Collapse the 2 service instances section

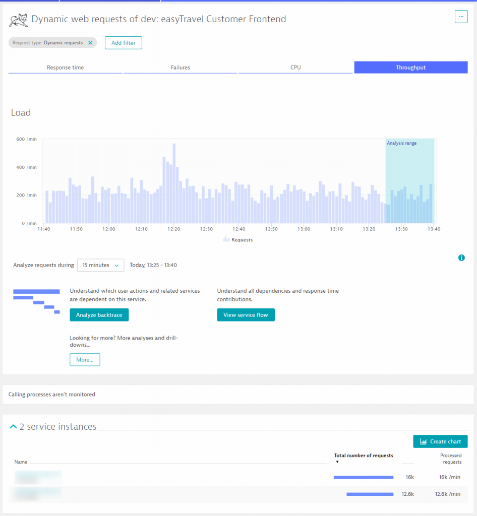[x=14, y=427]
